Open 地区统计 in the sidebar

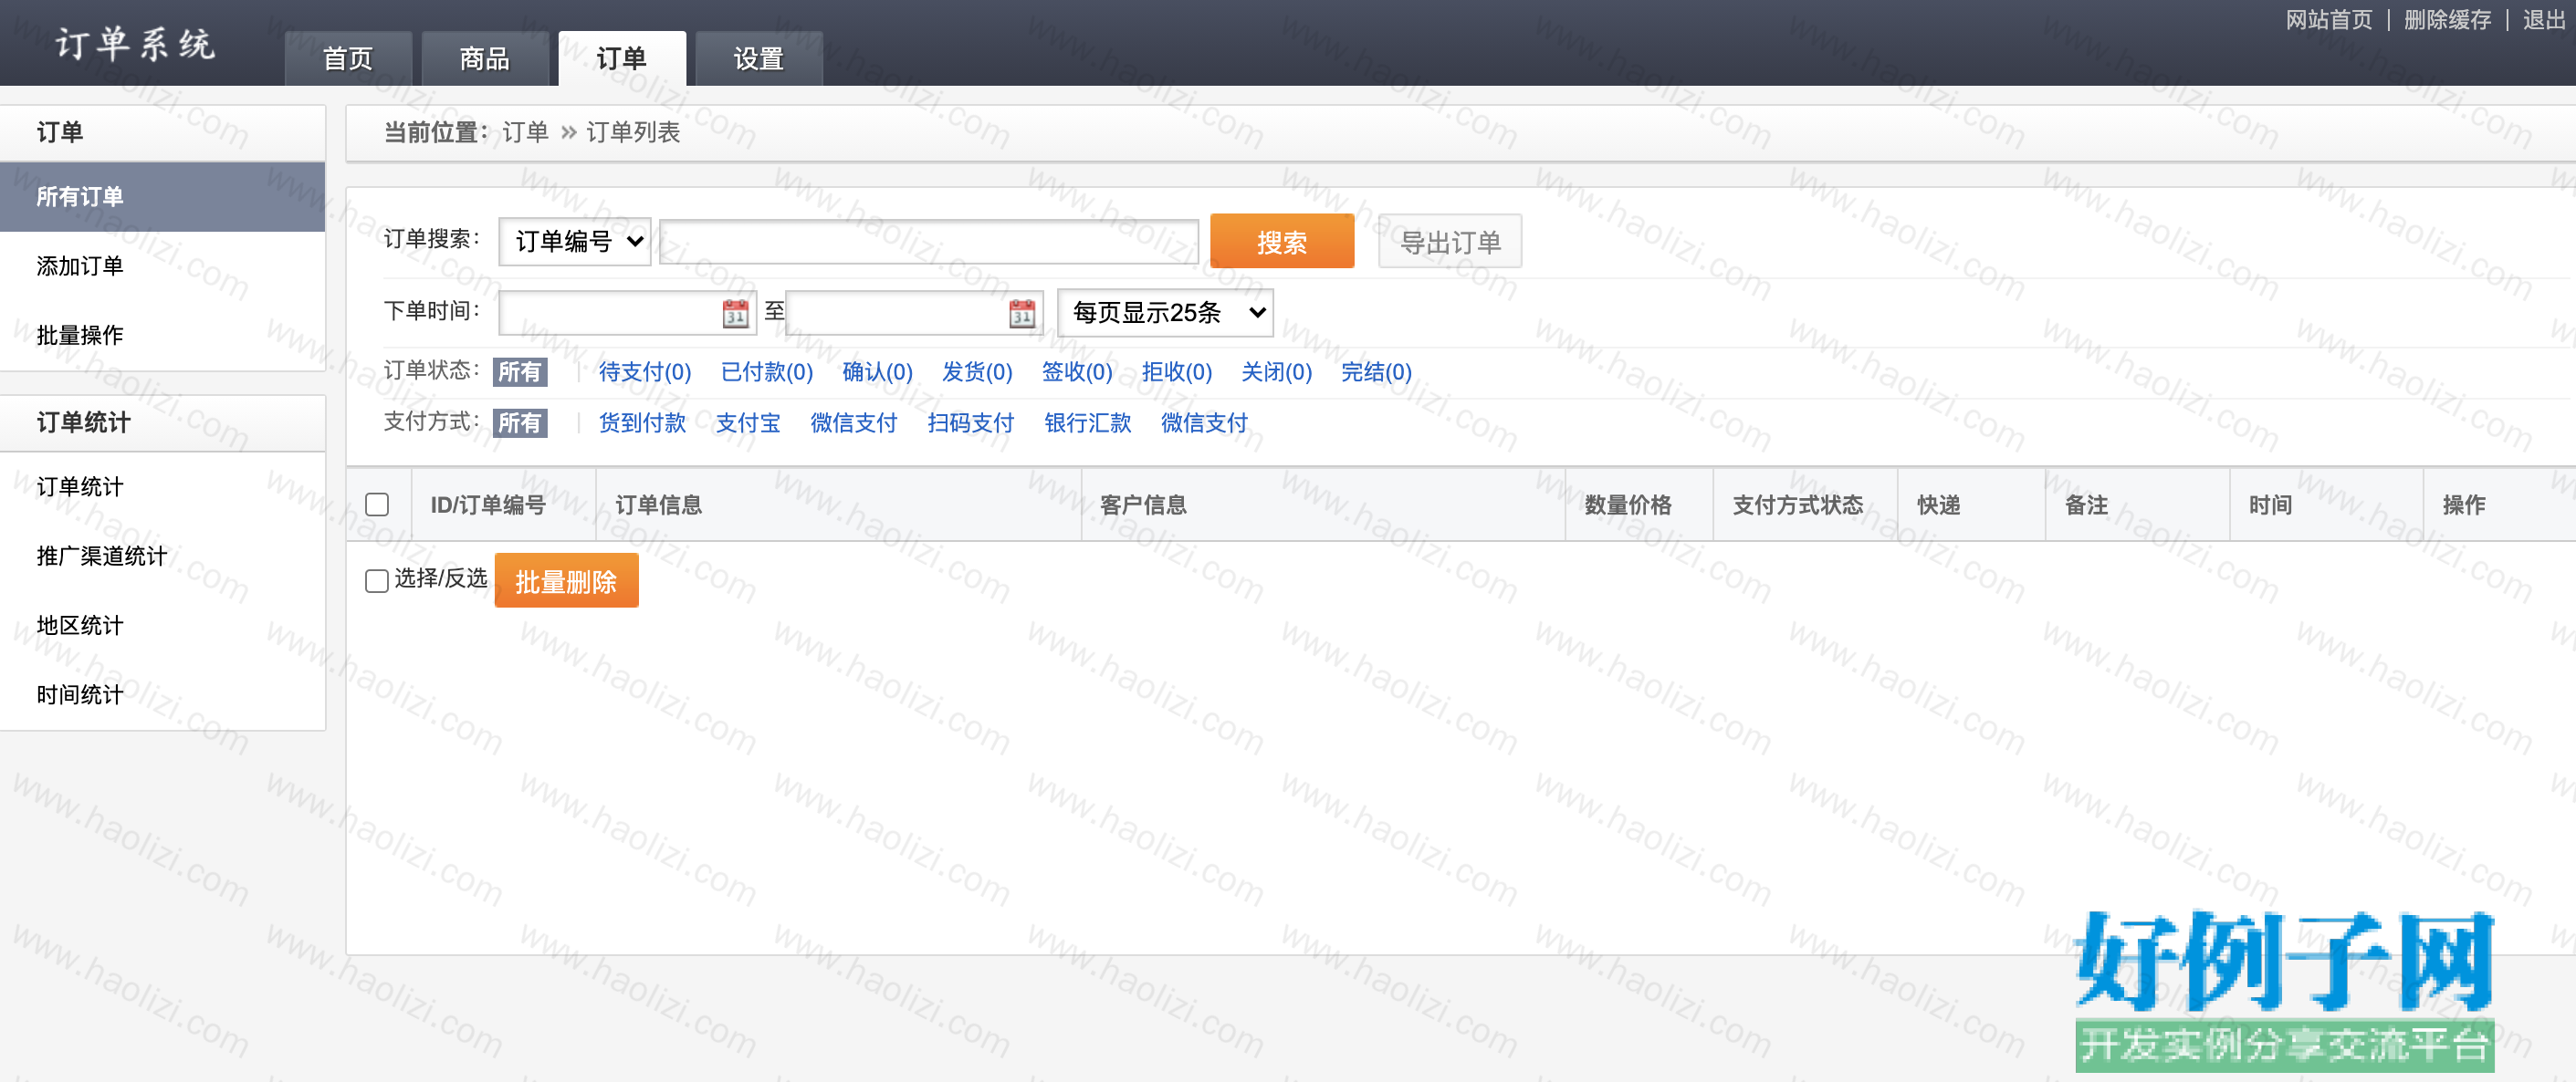tap(162, 626)
